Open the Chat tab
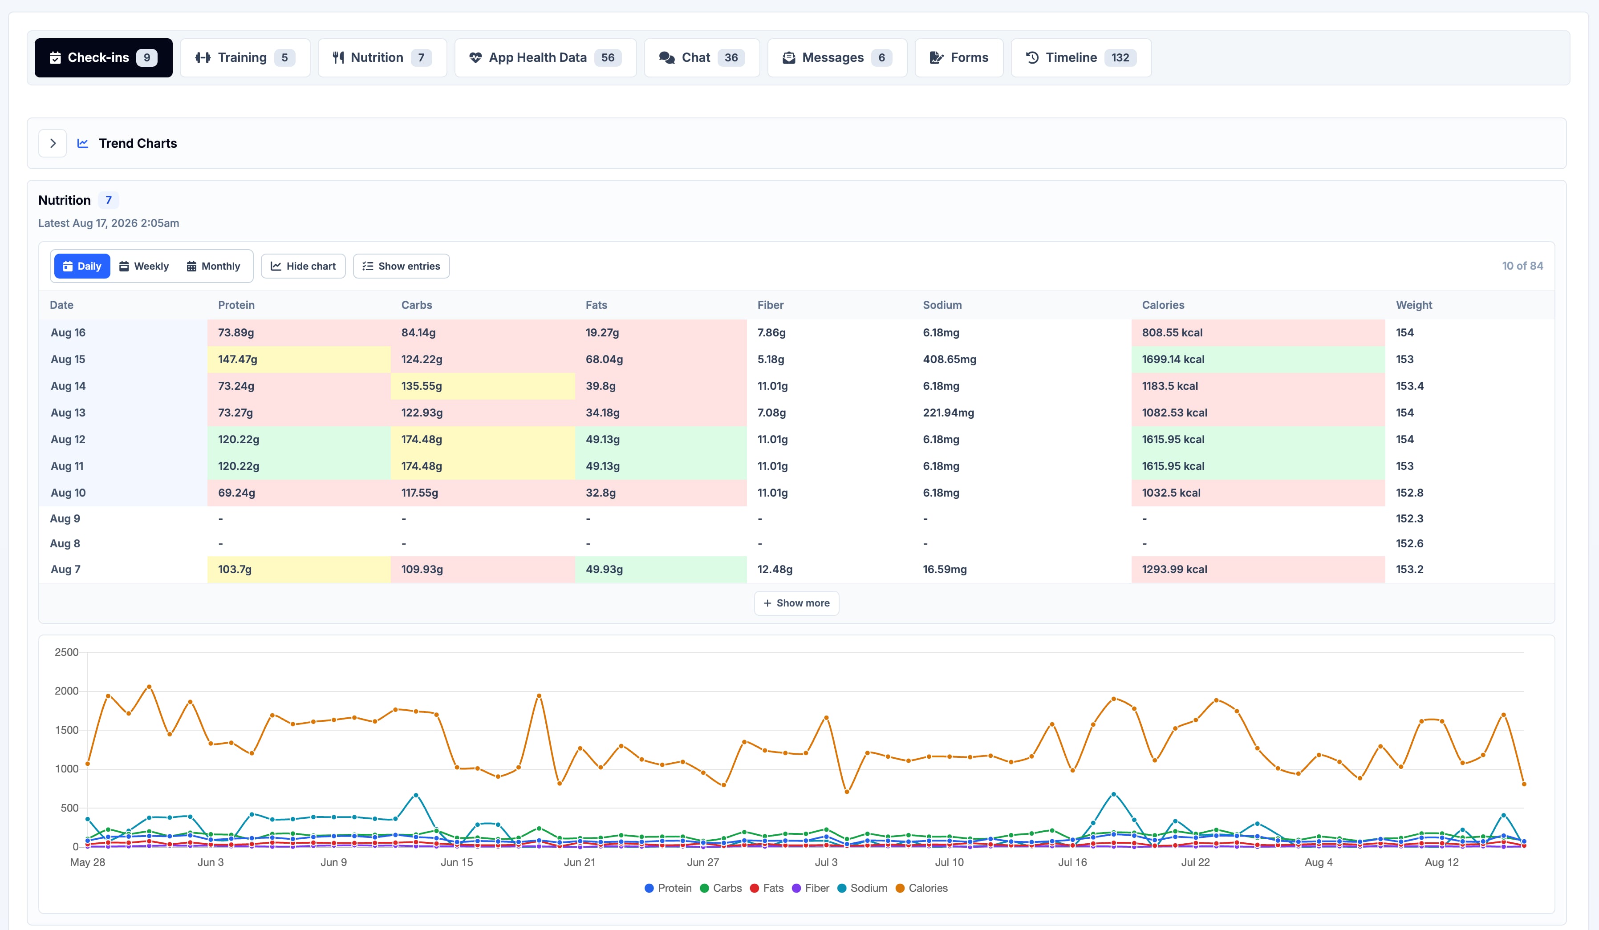This screenshot has height=930, width=1599. coord(702,58)
